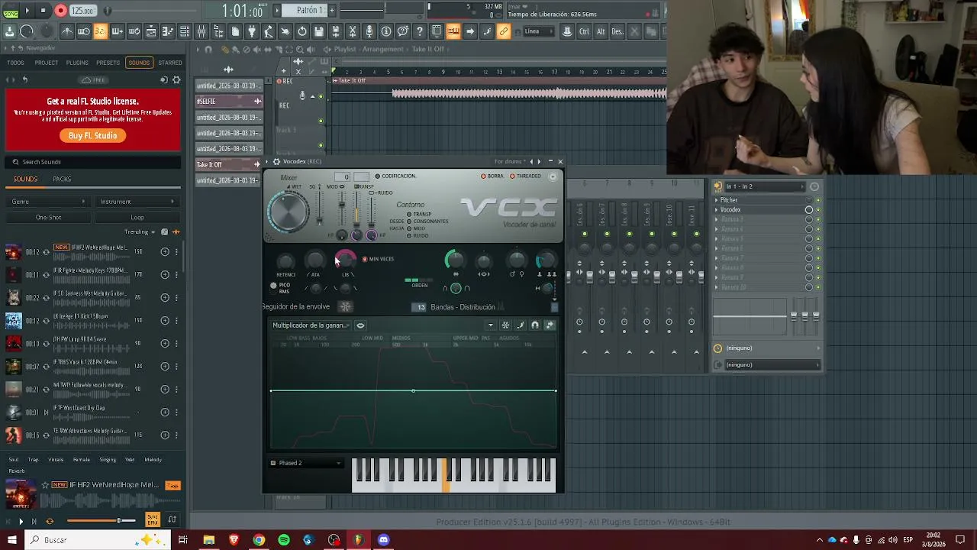Click the 3.2 countdown toolbar icon

point(101,31)
